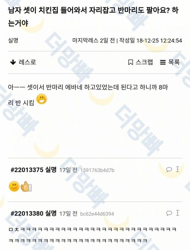Click reply bubble icon on comment #22013380
Image resolution: width=190 pixels, height=250 pixels.
coord(169,213)
